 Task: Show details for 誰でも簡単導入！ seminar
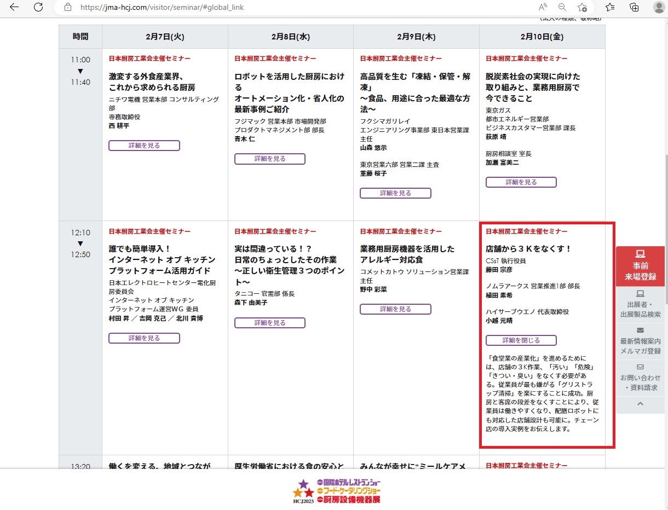tap(144, 338)
